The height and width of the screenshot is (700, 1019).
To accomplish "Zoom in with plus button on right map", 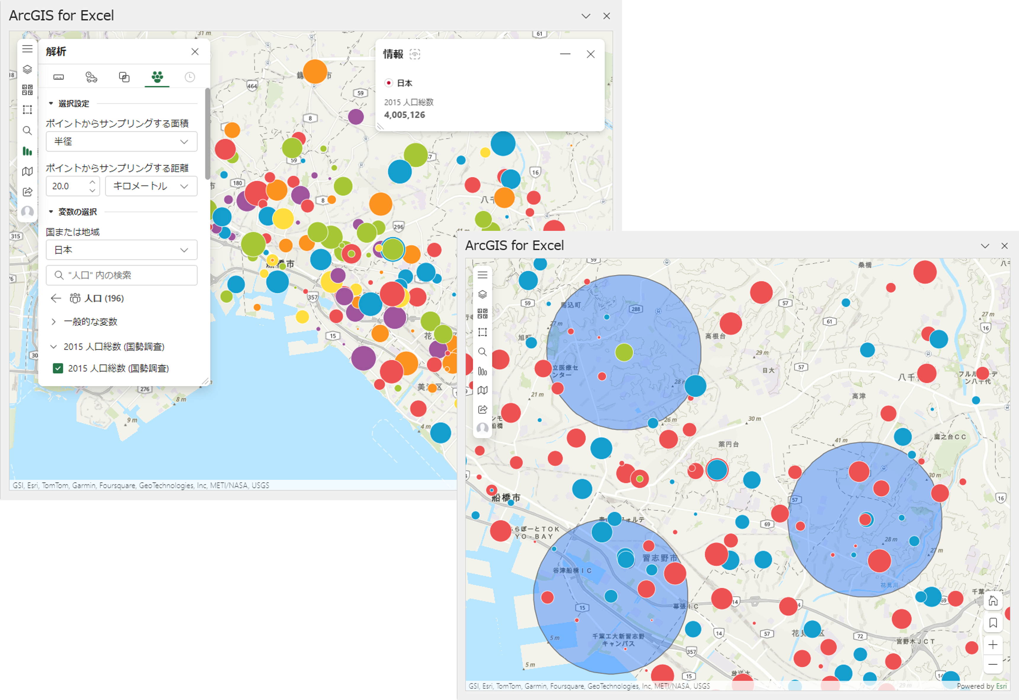I will click(993, 645).
